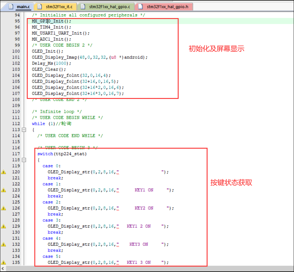Click the 'KEY3 ON' string

point(139,244)
